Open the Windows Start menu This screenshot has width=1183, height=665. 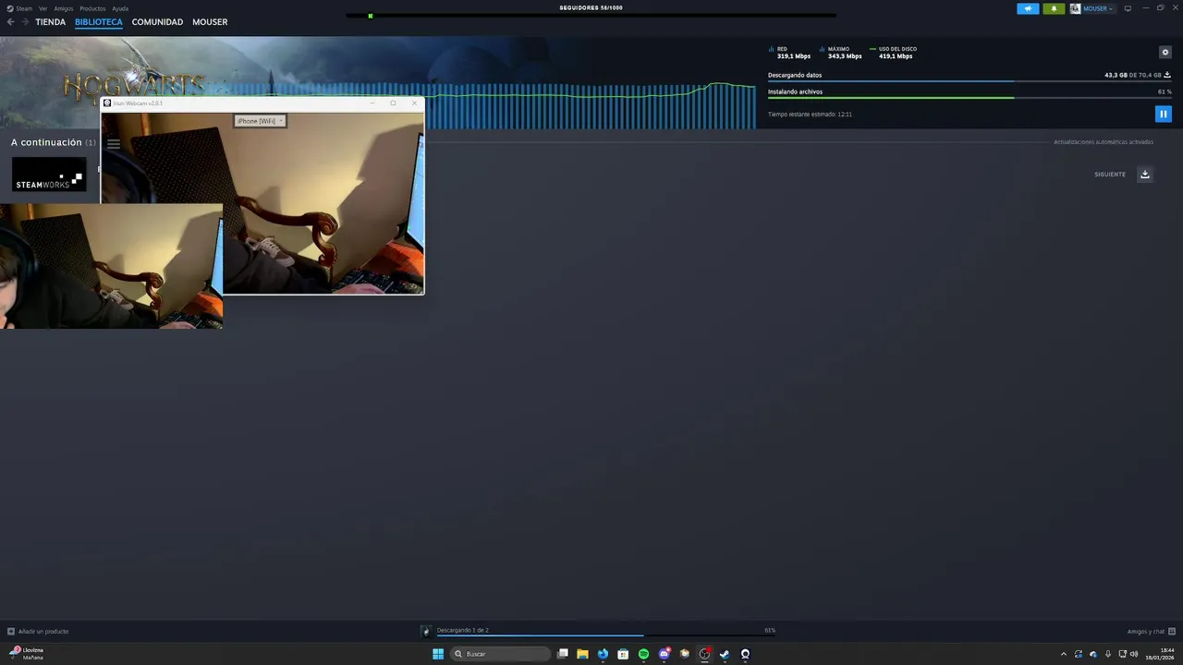(x=438, y=654)
